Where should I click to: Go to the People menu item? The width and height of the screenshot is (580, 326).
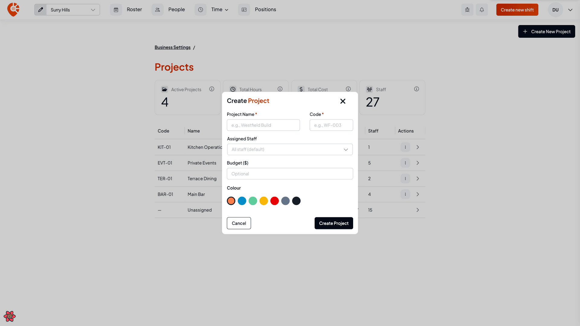tap(176, 10)
